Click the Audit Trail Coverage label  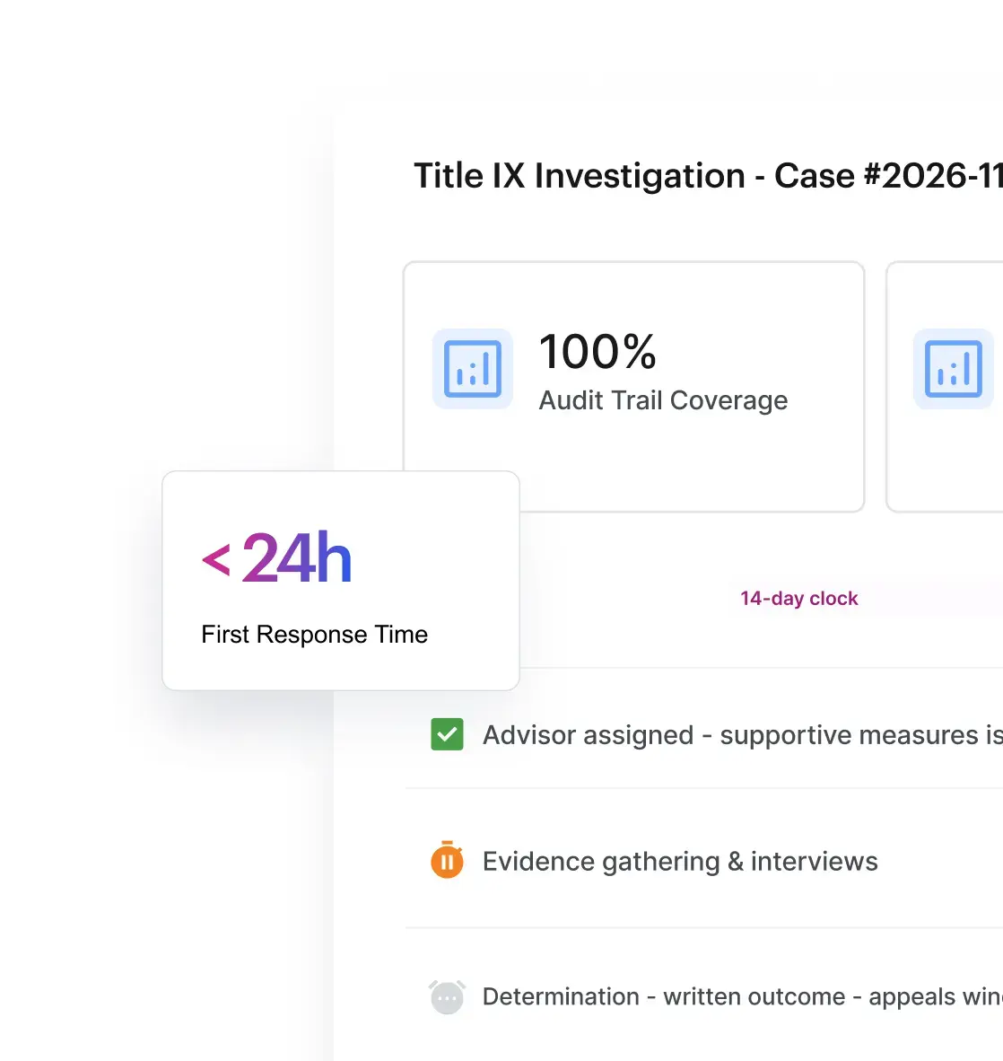coord(663,400)
